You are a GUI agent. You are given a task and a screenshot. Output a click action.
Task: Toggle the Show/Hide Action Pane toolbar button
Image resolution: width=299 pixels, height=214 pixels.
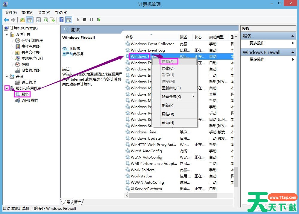click(69, 20)
